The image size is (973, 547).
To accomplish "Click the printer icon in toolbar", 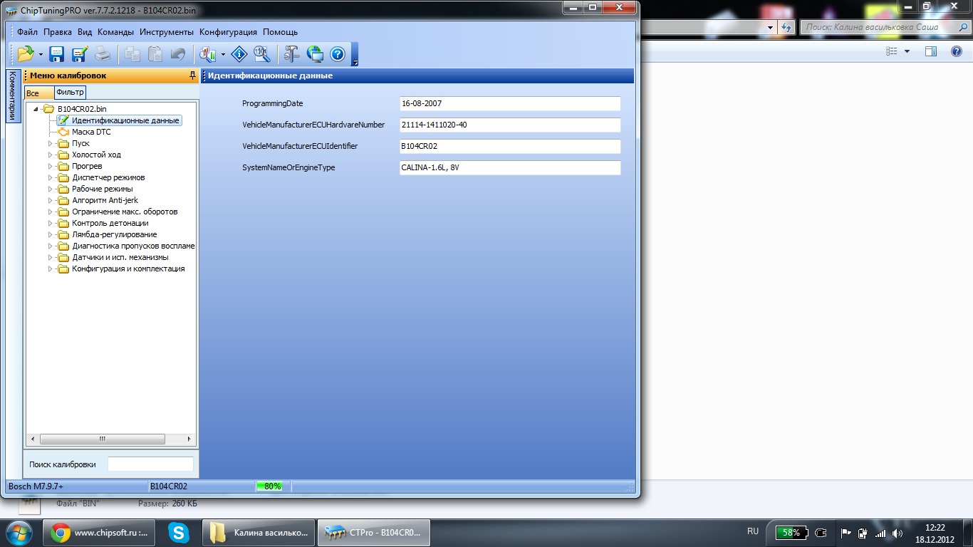I will (103, 53).
